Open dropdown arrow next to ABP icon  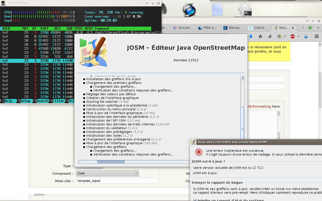click(x=298, y=36)
